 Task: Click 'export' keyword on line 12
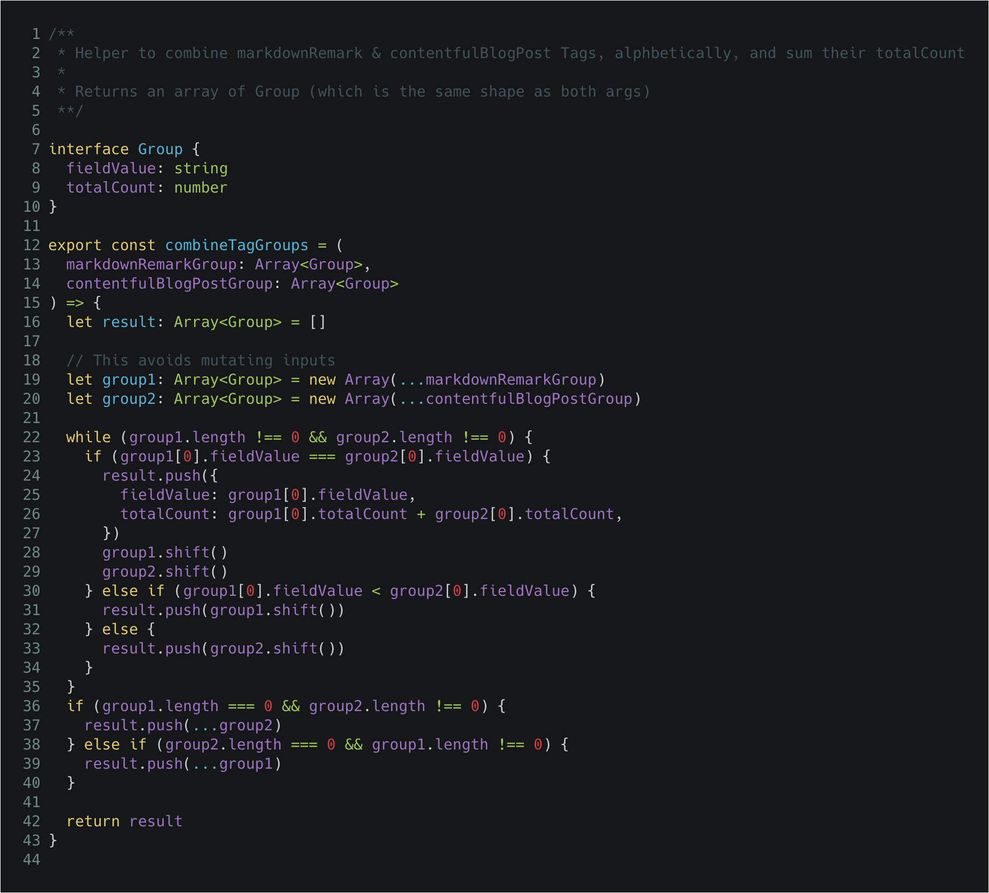point(75,245)
